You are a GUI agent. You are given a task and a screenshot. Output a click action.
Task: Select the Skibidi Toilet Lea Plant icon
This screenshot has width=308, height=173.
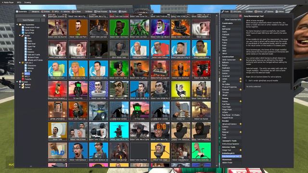coord(78,29)
